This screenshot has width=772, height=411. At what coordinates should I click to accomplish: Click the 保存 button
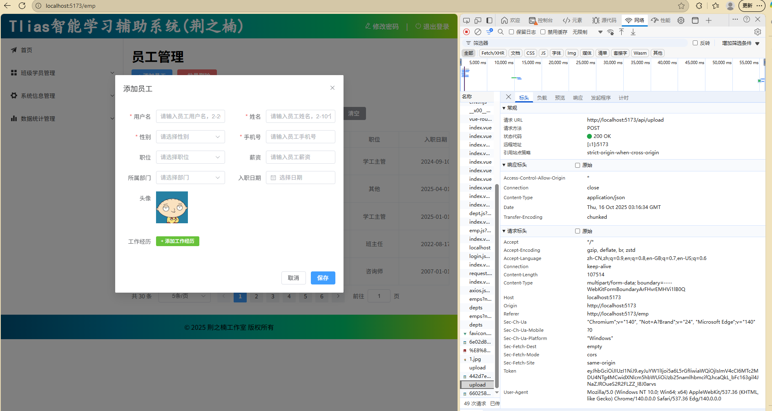point(323,278)
